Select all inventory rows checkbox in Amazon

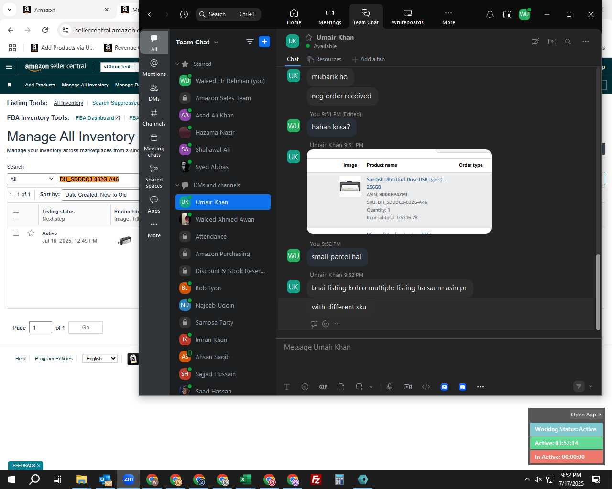16,215
